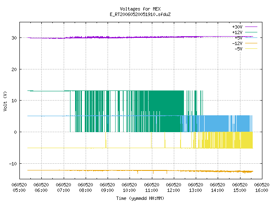This screenshot has width=270, height=202.
Task: Click the orange -12V legend line sample
Action: pyautogui.click(x=251, y=43)
